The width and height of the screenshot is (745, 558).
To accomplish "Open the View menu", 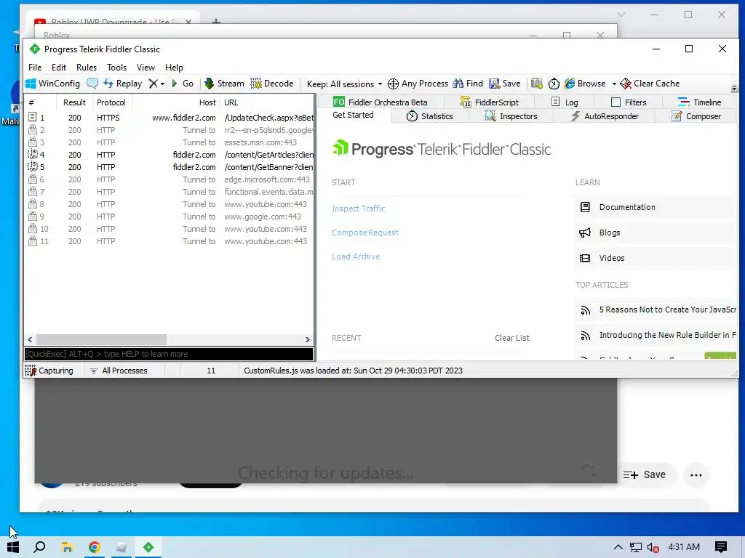I will point(146,68).
